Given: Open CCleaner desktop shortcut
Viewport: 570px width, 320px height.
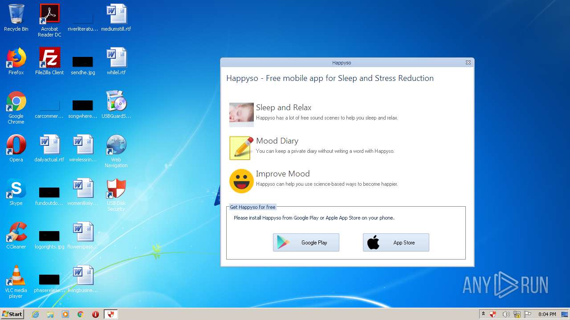Looking at the screenshot, I should tap(16, 236).
